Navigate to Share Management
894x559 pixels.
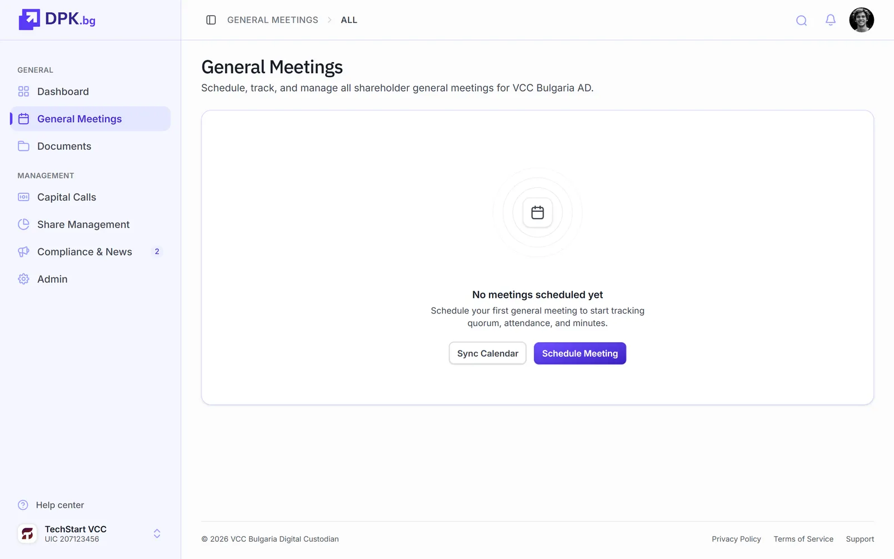[91, 225]
